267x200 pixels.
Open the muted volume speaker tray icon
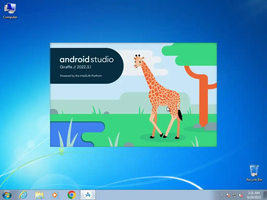241,195
